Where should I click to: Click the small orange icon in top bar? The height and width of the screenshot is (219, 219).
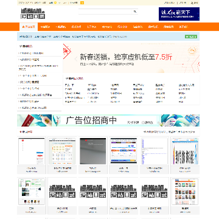82,3
